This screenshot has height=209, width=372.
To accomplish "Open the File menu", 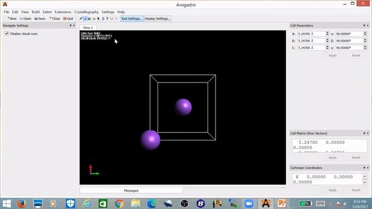I will point(6,12).
